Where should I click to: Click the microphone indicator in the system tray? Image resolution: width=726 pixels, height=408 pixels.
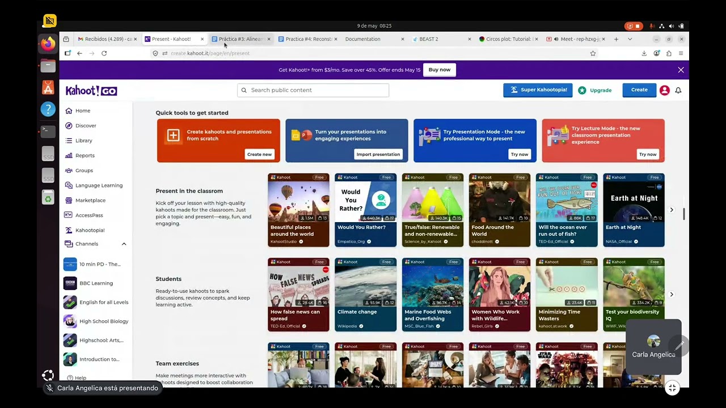coord(651,26)
